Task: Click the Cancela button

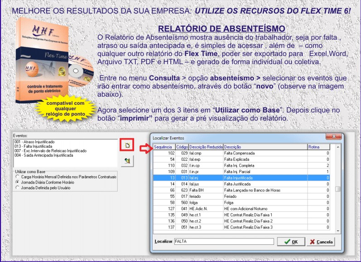Action: pos(321,242)
